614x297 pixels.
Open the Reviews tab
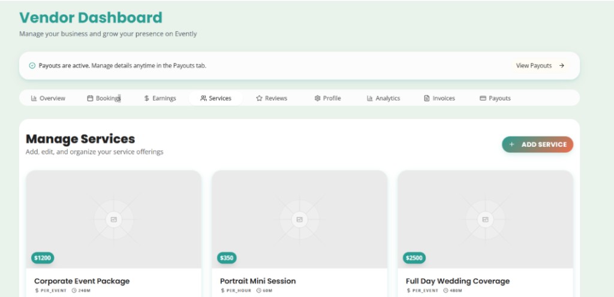[272, 98]
